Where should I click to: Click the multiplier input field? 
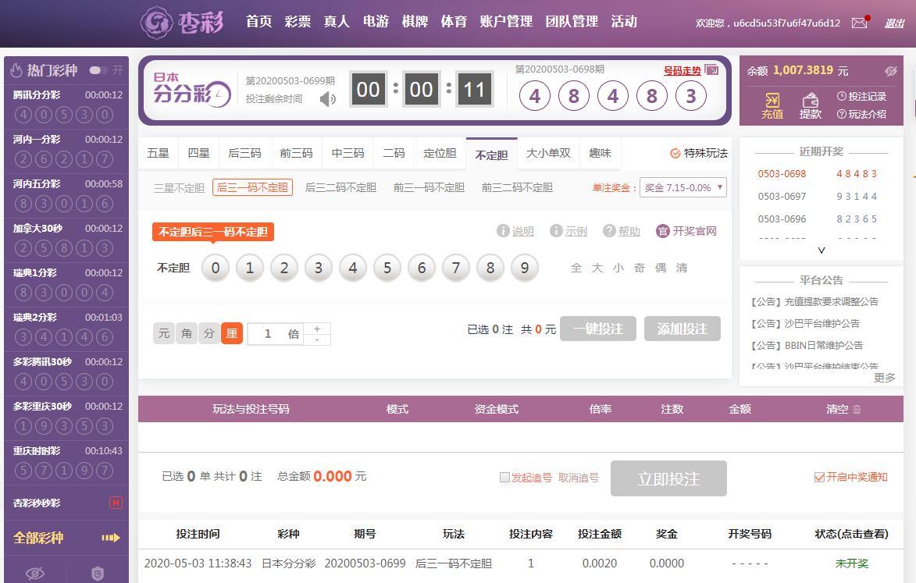tap(276, 334)
